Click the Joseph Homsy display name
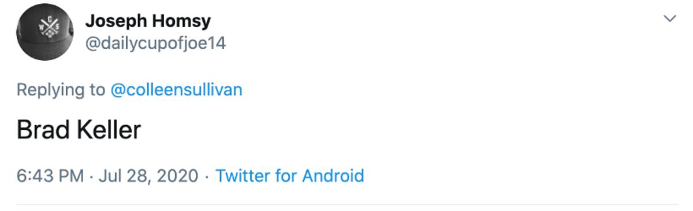Image resolution: width=693 pixels, height=211 pixels. [x=148, y=21]
